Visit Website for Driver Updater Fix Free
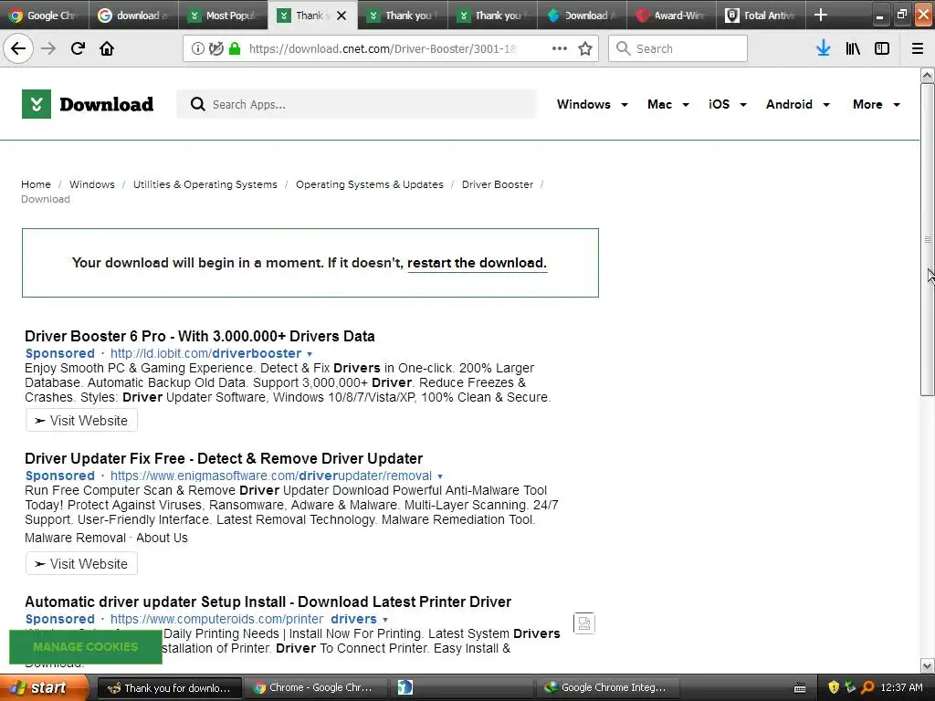The height and width of the screenshot is (701, 935). [81, 563]
